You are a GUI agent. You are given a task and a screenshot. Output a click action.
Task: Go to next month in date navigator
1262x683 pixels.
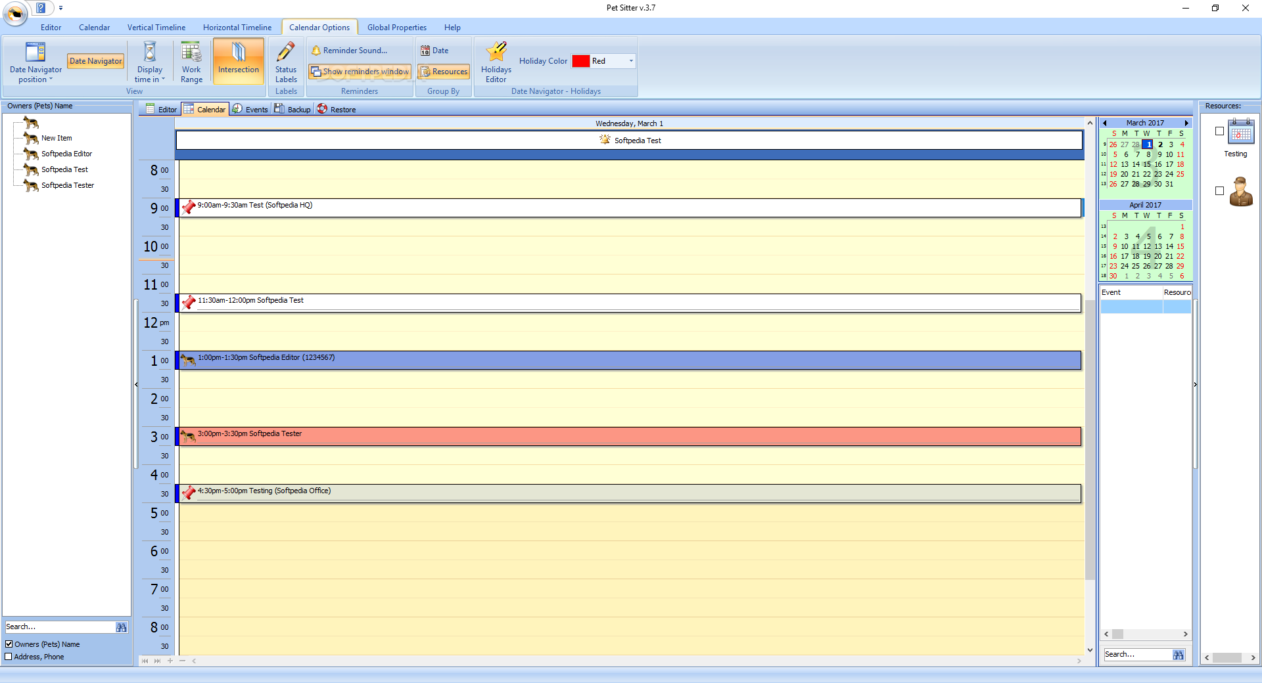point(1186,123)
